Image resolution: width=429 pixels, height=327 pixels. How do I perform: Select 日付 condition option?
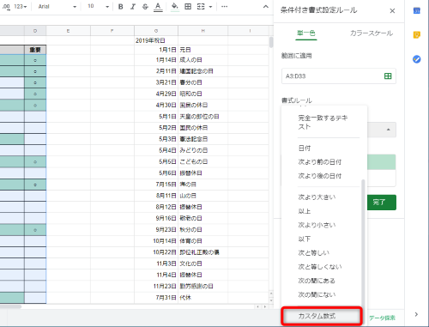click(305, 148)
